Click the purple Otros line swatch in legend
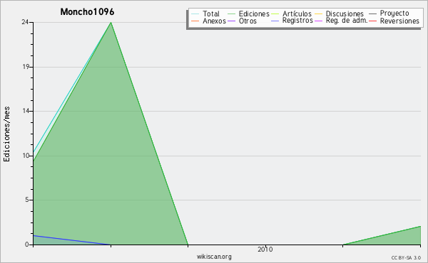Screen dimensions: 428x263 click(x=231, y=21)
